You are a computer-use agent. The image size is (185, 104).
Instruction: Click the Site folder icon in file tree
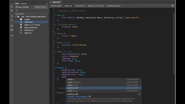coord(18,17)
